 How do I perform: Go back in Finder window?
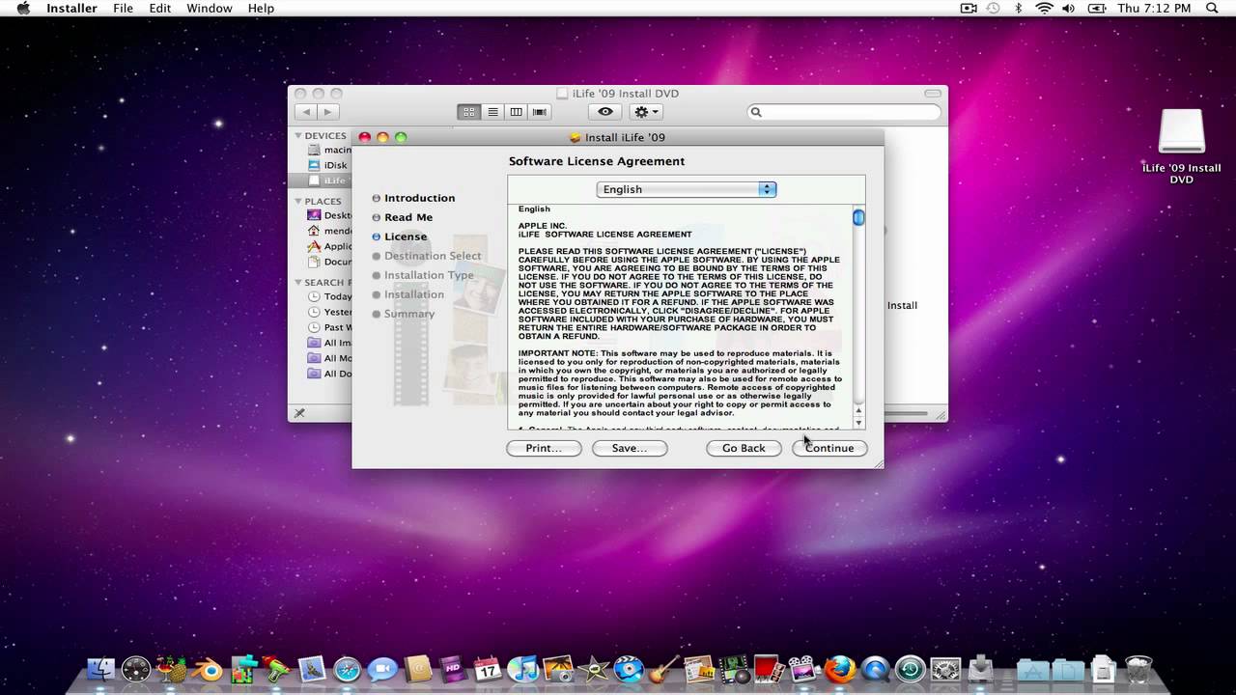(x=307, y=112)
